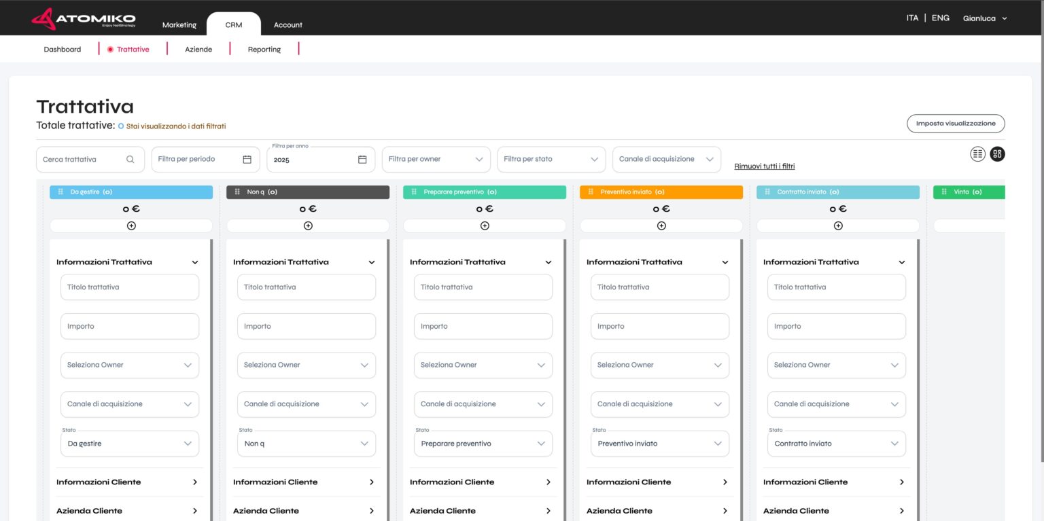Click Rimuovi tutti i filtri link
The width and height of the screenshot is (1044, 521).
pos(764,166)
